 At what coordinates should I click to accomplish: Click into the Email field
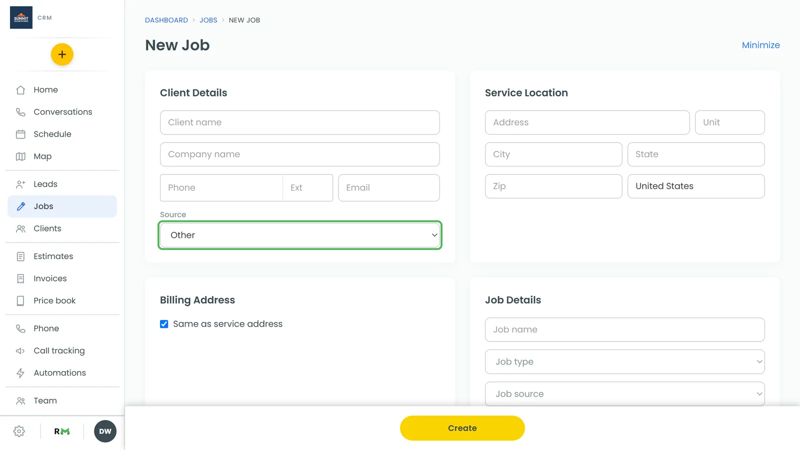(x=389, y=188)
